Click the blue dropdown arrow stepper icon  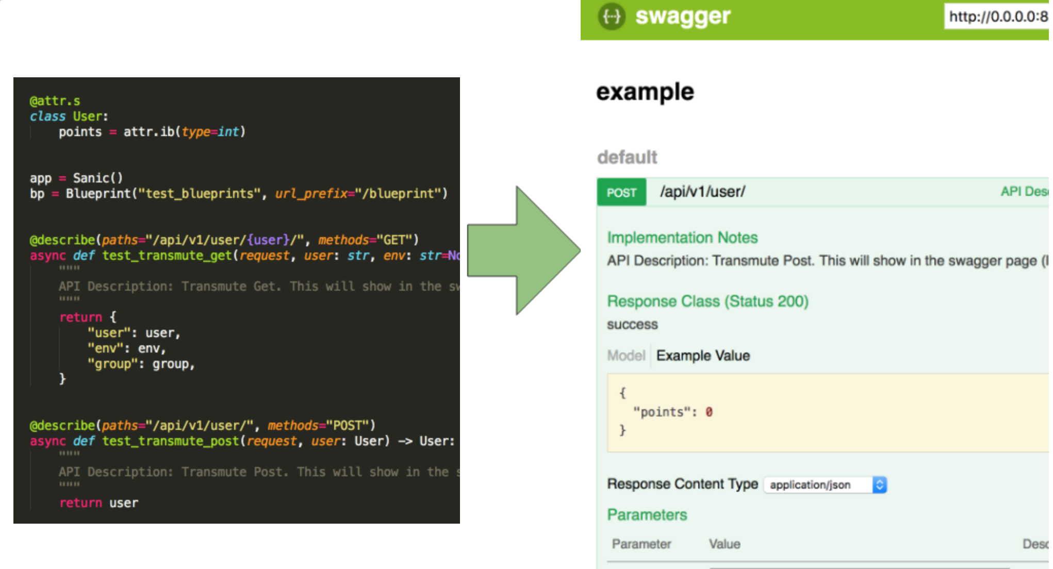880,485
